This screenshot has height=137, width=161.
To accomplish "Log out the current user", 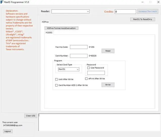I will pos(8,131).
